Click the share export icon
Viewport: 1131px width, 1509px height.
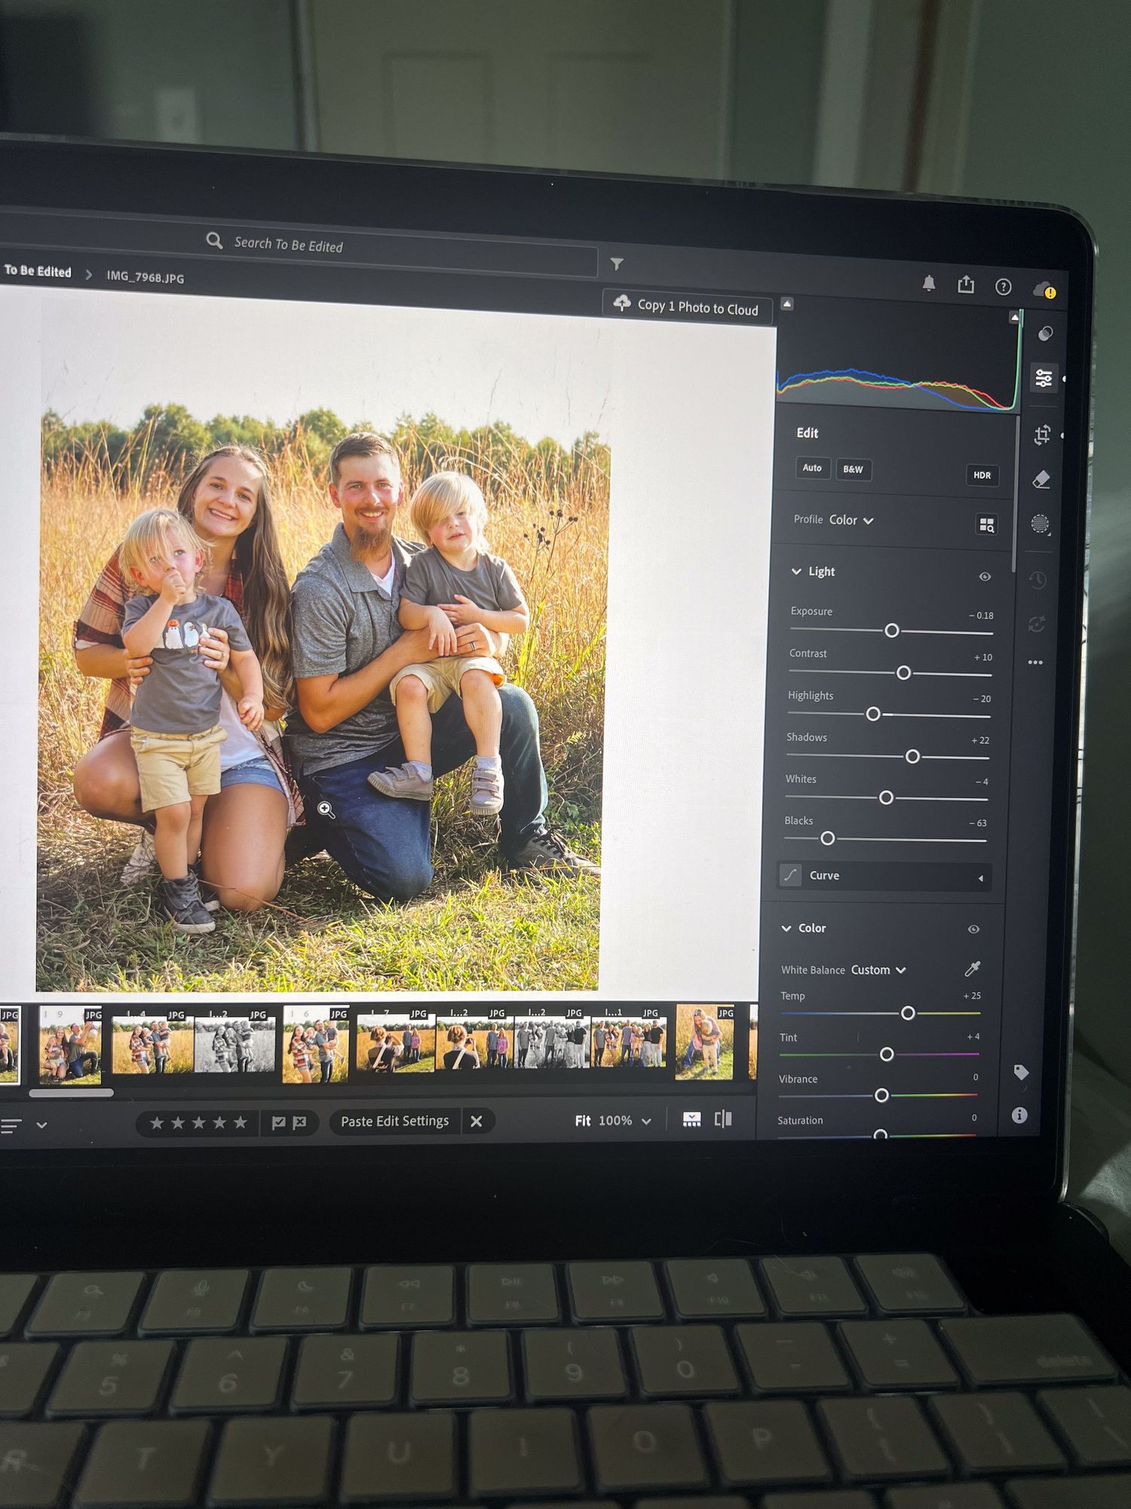(966, 284)
